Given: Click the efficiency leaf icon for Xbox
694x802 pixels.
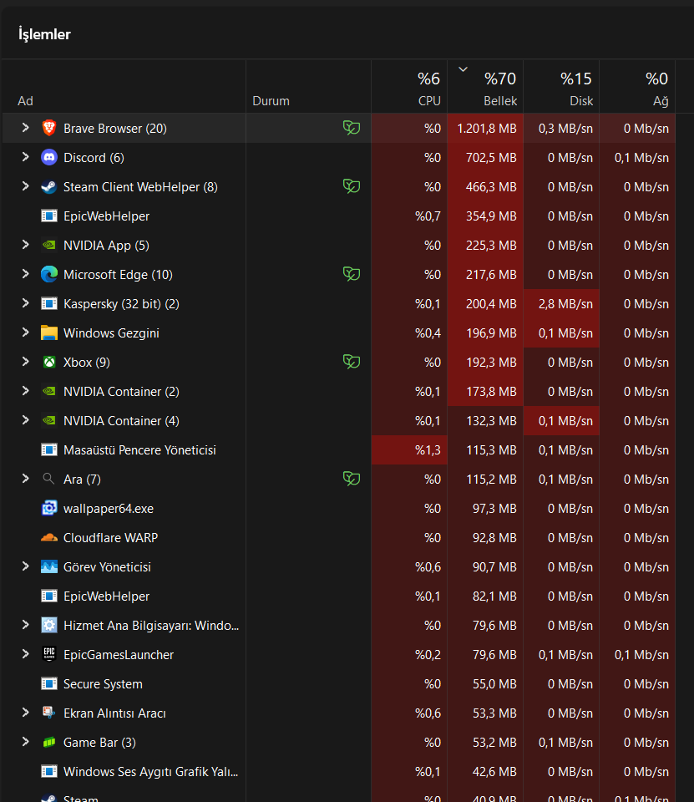Looking at the screenshot, I should [352, 362].
